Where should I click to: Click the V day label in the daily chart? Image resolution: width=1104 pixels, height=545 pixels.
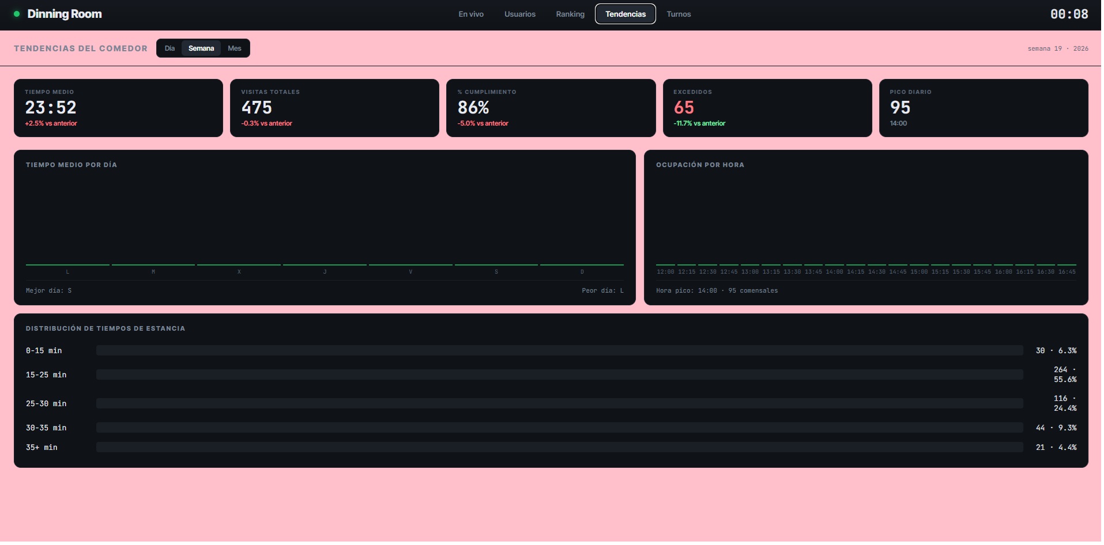tap(412, 272)
